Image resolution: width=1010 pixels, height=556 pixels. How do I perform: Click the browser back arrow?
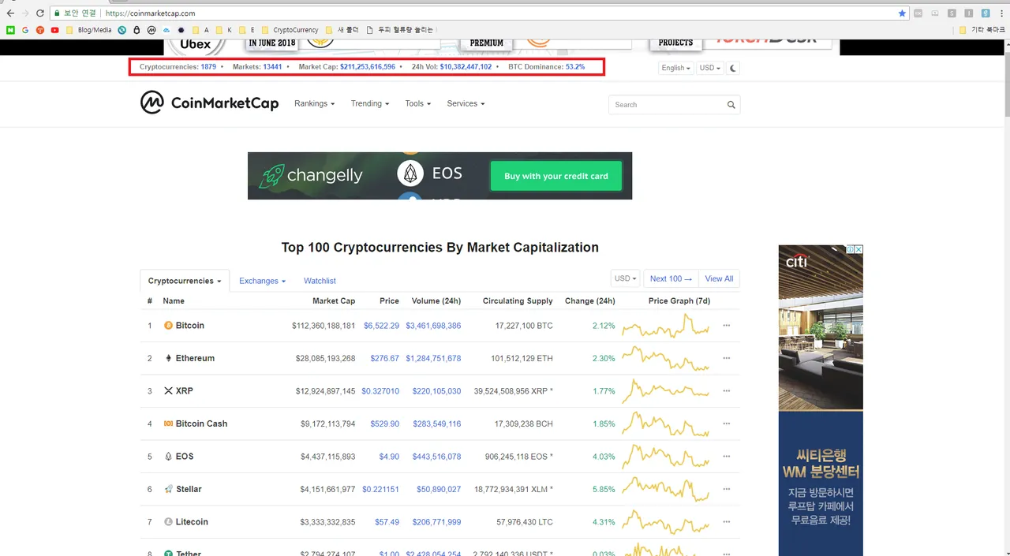(10, 13)
